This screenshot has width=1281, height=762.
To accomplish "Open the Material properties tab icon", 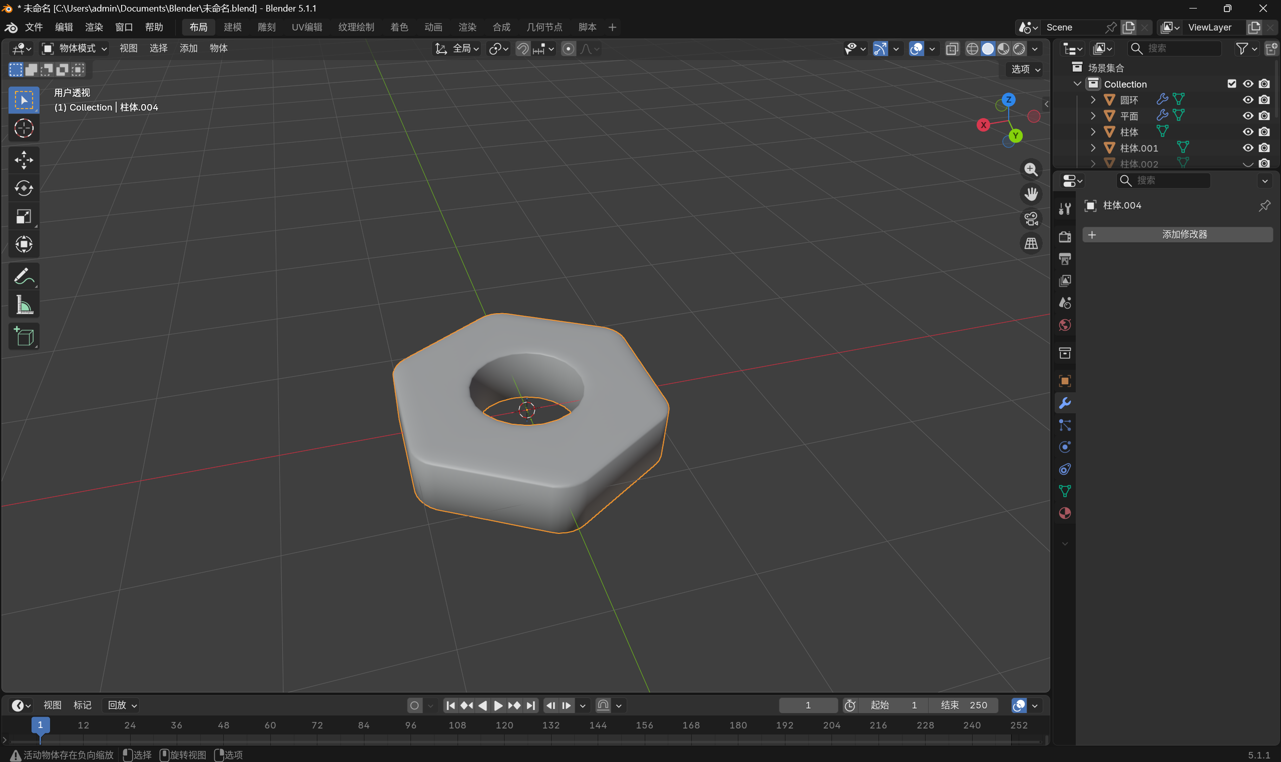I will [x=1064, y=513].
